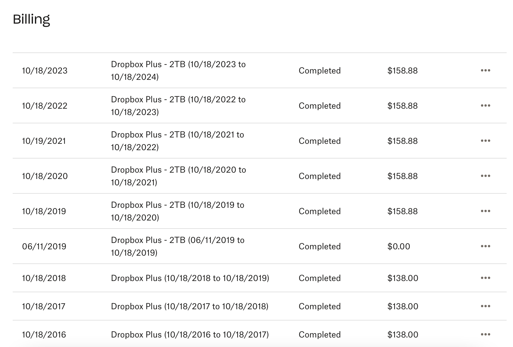
Task: Select the 06/11/2019 billing date
Action: pos(44,246)
